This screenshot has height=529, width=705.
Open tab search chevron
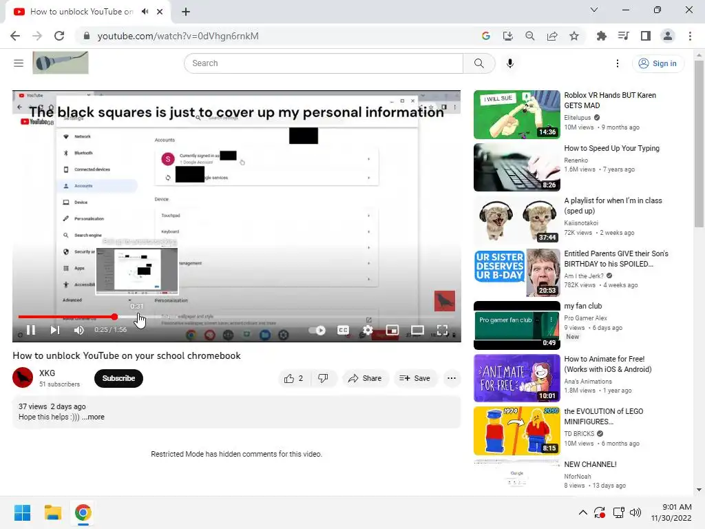[x=594, y=10]
